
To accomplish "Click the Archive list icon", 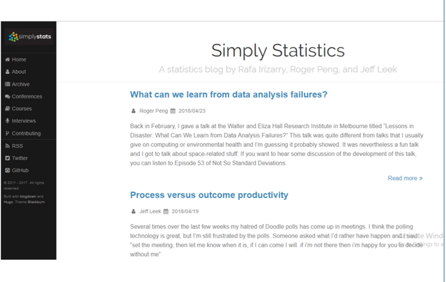I will point(7,84).
